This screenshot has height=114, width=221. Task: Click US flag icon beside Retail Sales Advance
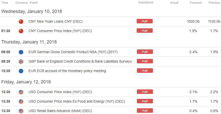click(21, 111)
